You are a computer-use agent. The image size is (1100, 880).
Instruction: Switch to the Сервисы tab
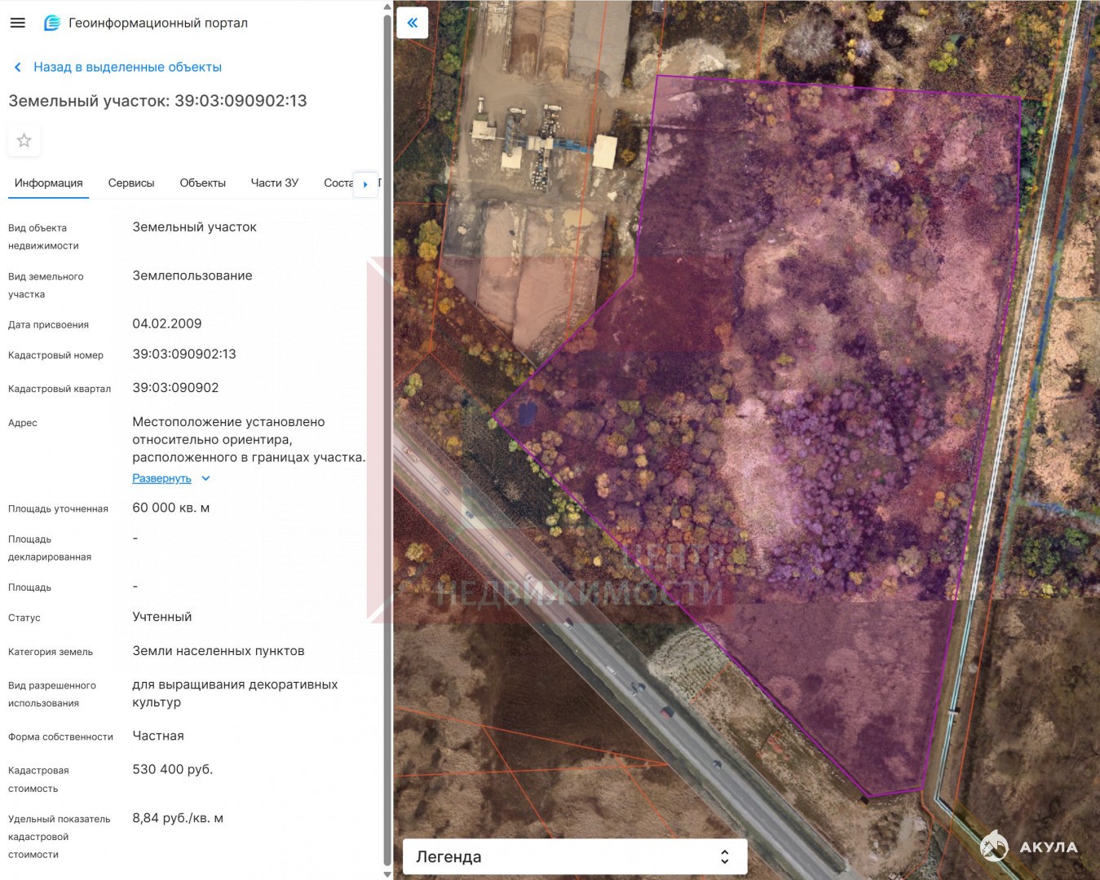click(131, 183)
